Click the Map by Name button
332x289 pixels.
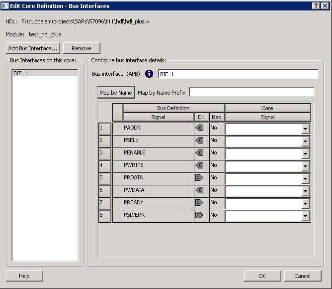(116, 93)
